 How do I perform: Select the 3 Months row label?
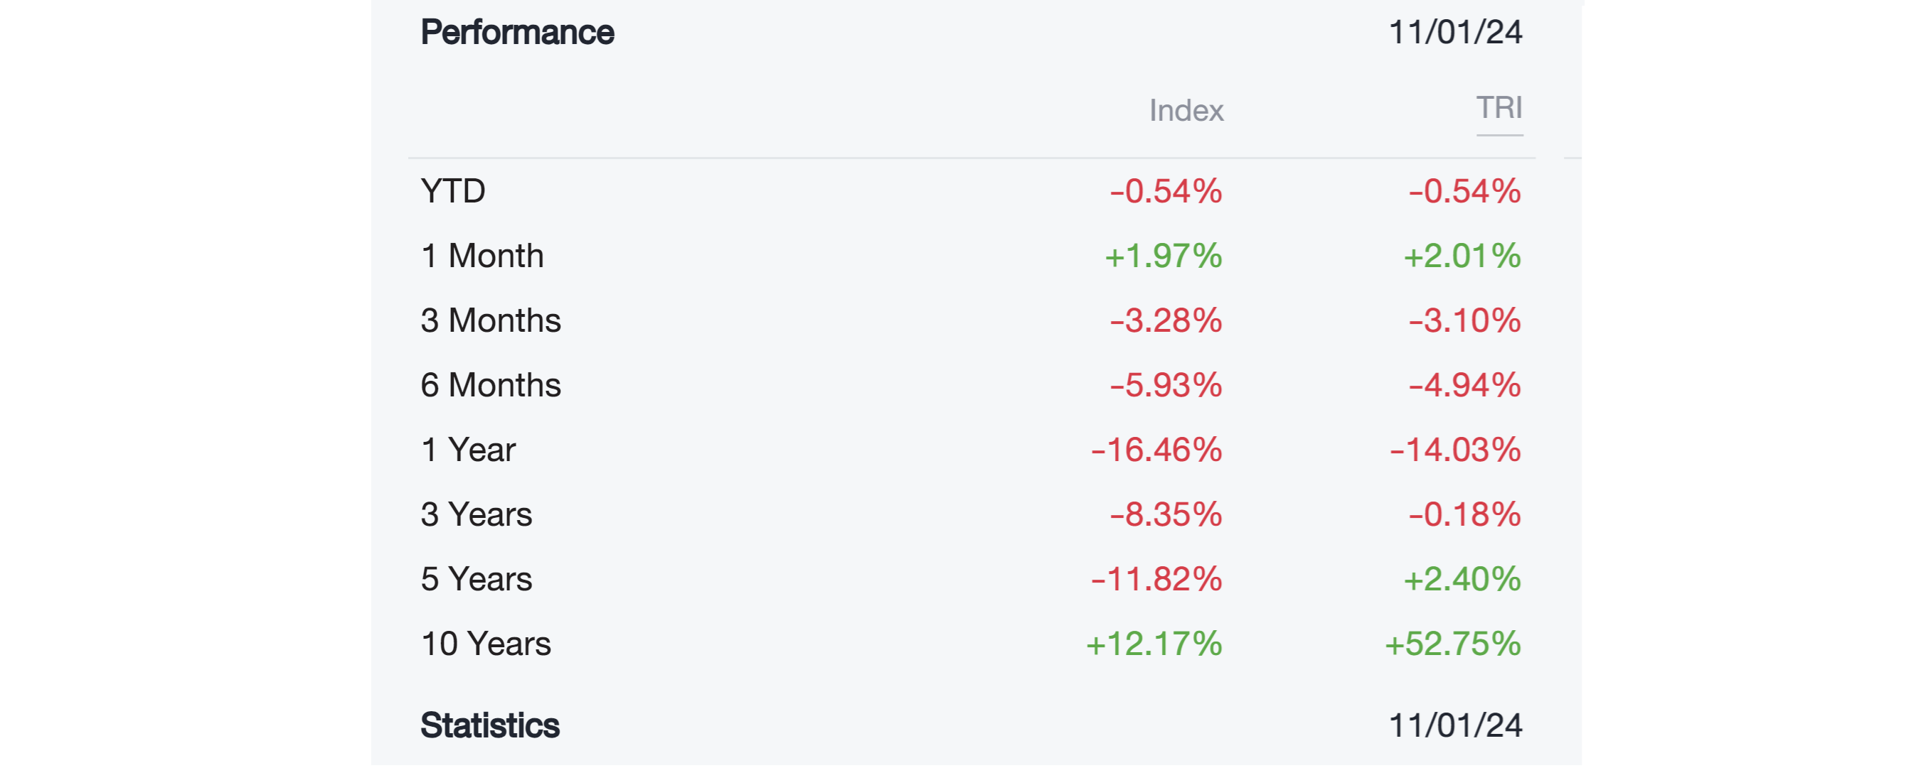click(x=490, y=320)
